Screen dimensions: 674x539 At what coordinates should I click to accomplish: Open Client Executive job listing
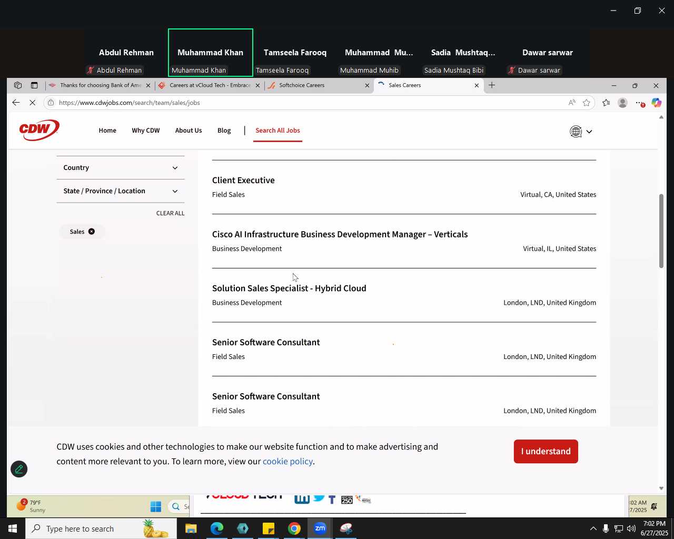(x=243, y=181)
